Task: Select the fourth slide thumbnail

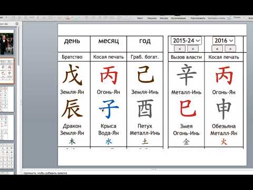Action: click(7, 128)
